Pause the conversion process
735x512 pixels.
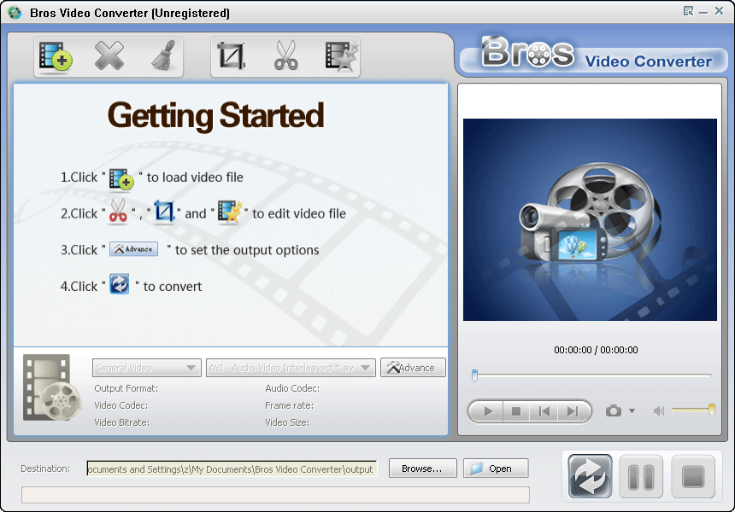point(641,476)
